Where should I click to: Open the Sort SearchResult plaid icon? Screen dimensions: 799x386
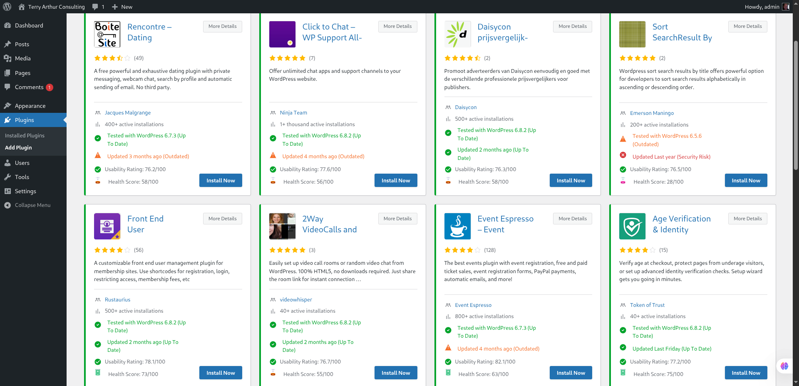pos(633,34)
